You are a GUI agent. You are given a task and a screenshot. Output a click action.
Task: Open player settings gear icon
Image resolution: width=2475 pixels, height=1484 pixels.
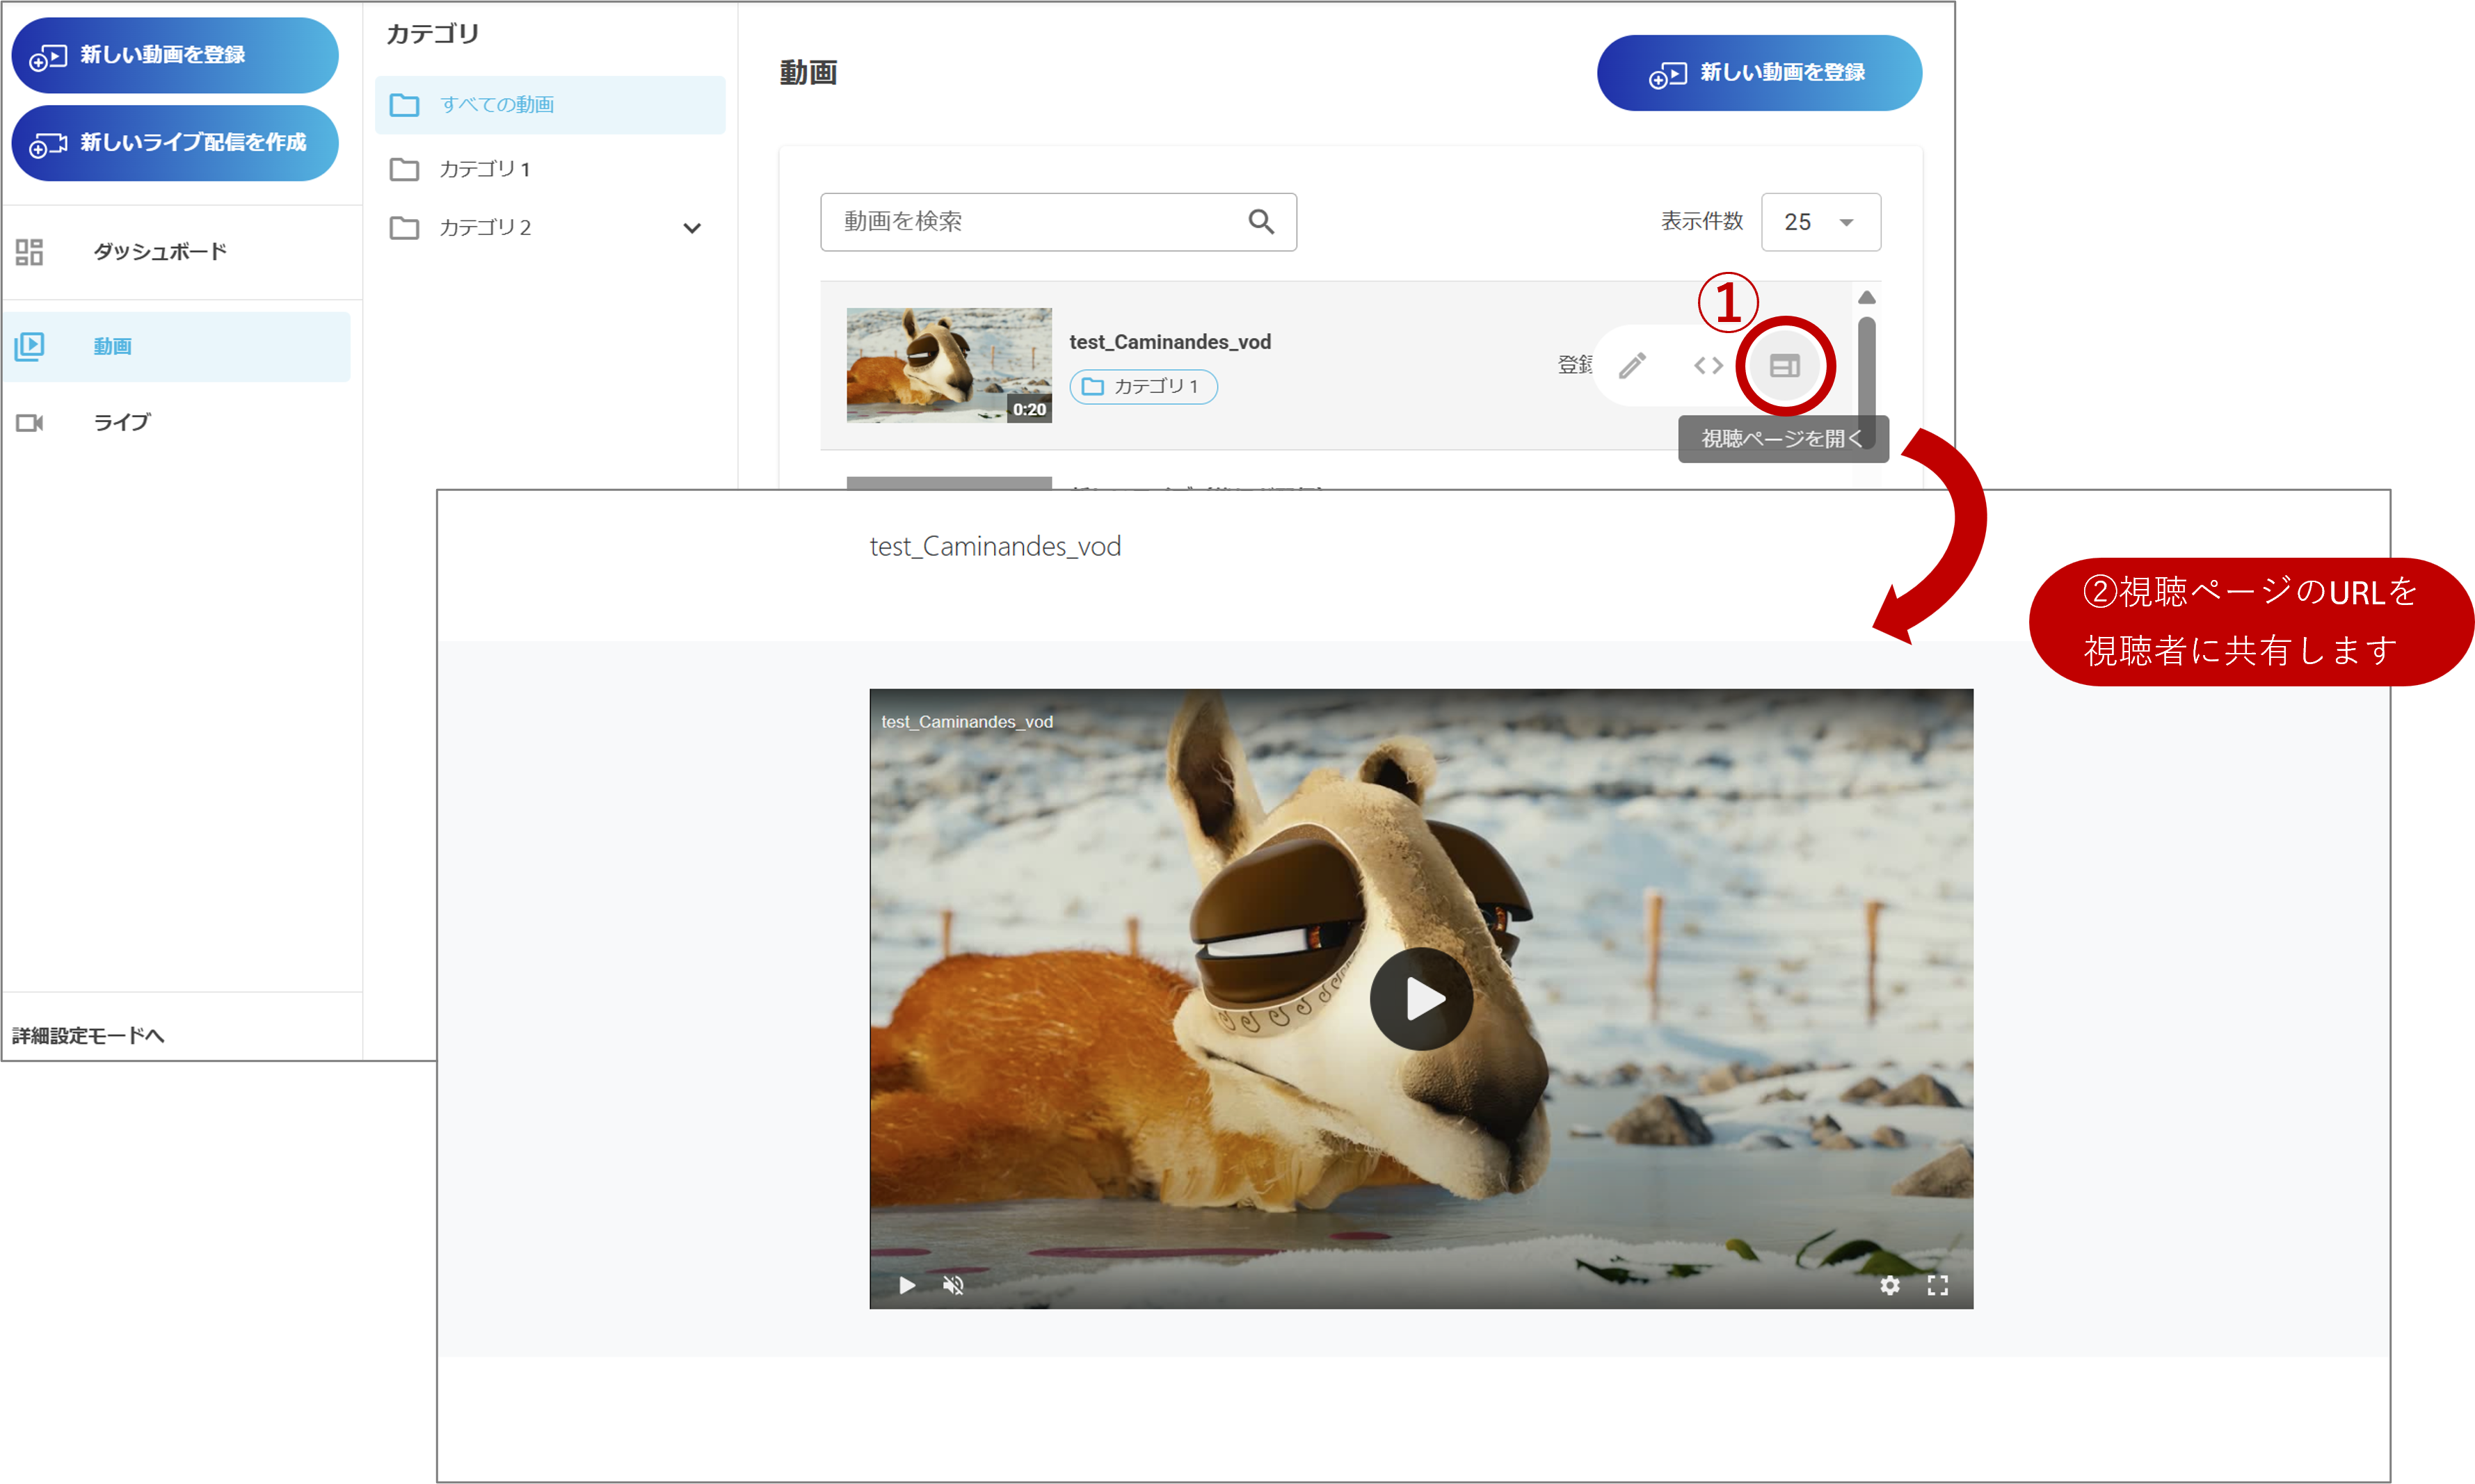coord(1889,1285)
